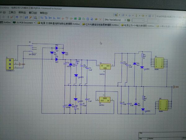Expand the power sources dropdown arrow
Image resolution: width=186 pixels, height=140 pixels.
[x=146, y=16]
